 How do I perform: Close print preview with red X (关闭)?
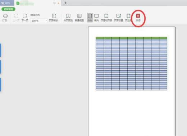point(138,18)
